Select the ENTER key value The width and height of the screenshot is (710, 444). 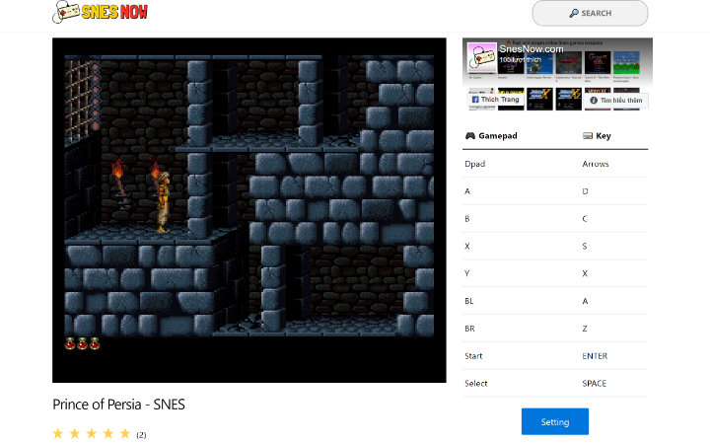click(595, 356)
